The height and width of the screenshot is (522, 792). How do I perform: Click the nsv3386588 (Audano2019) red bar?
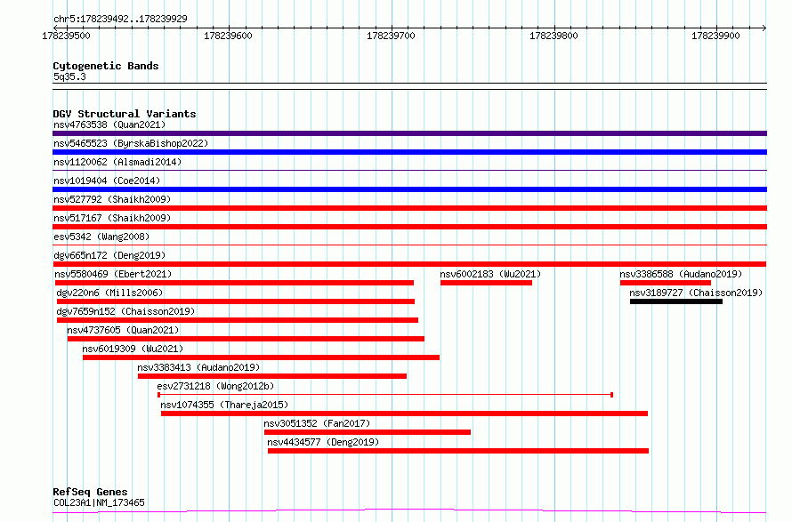[x=666, y=283]
